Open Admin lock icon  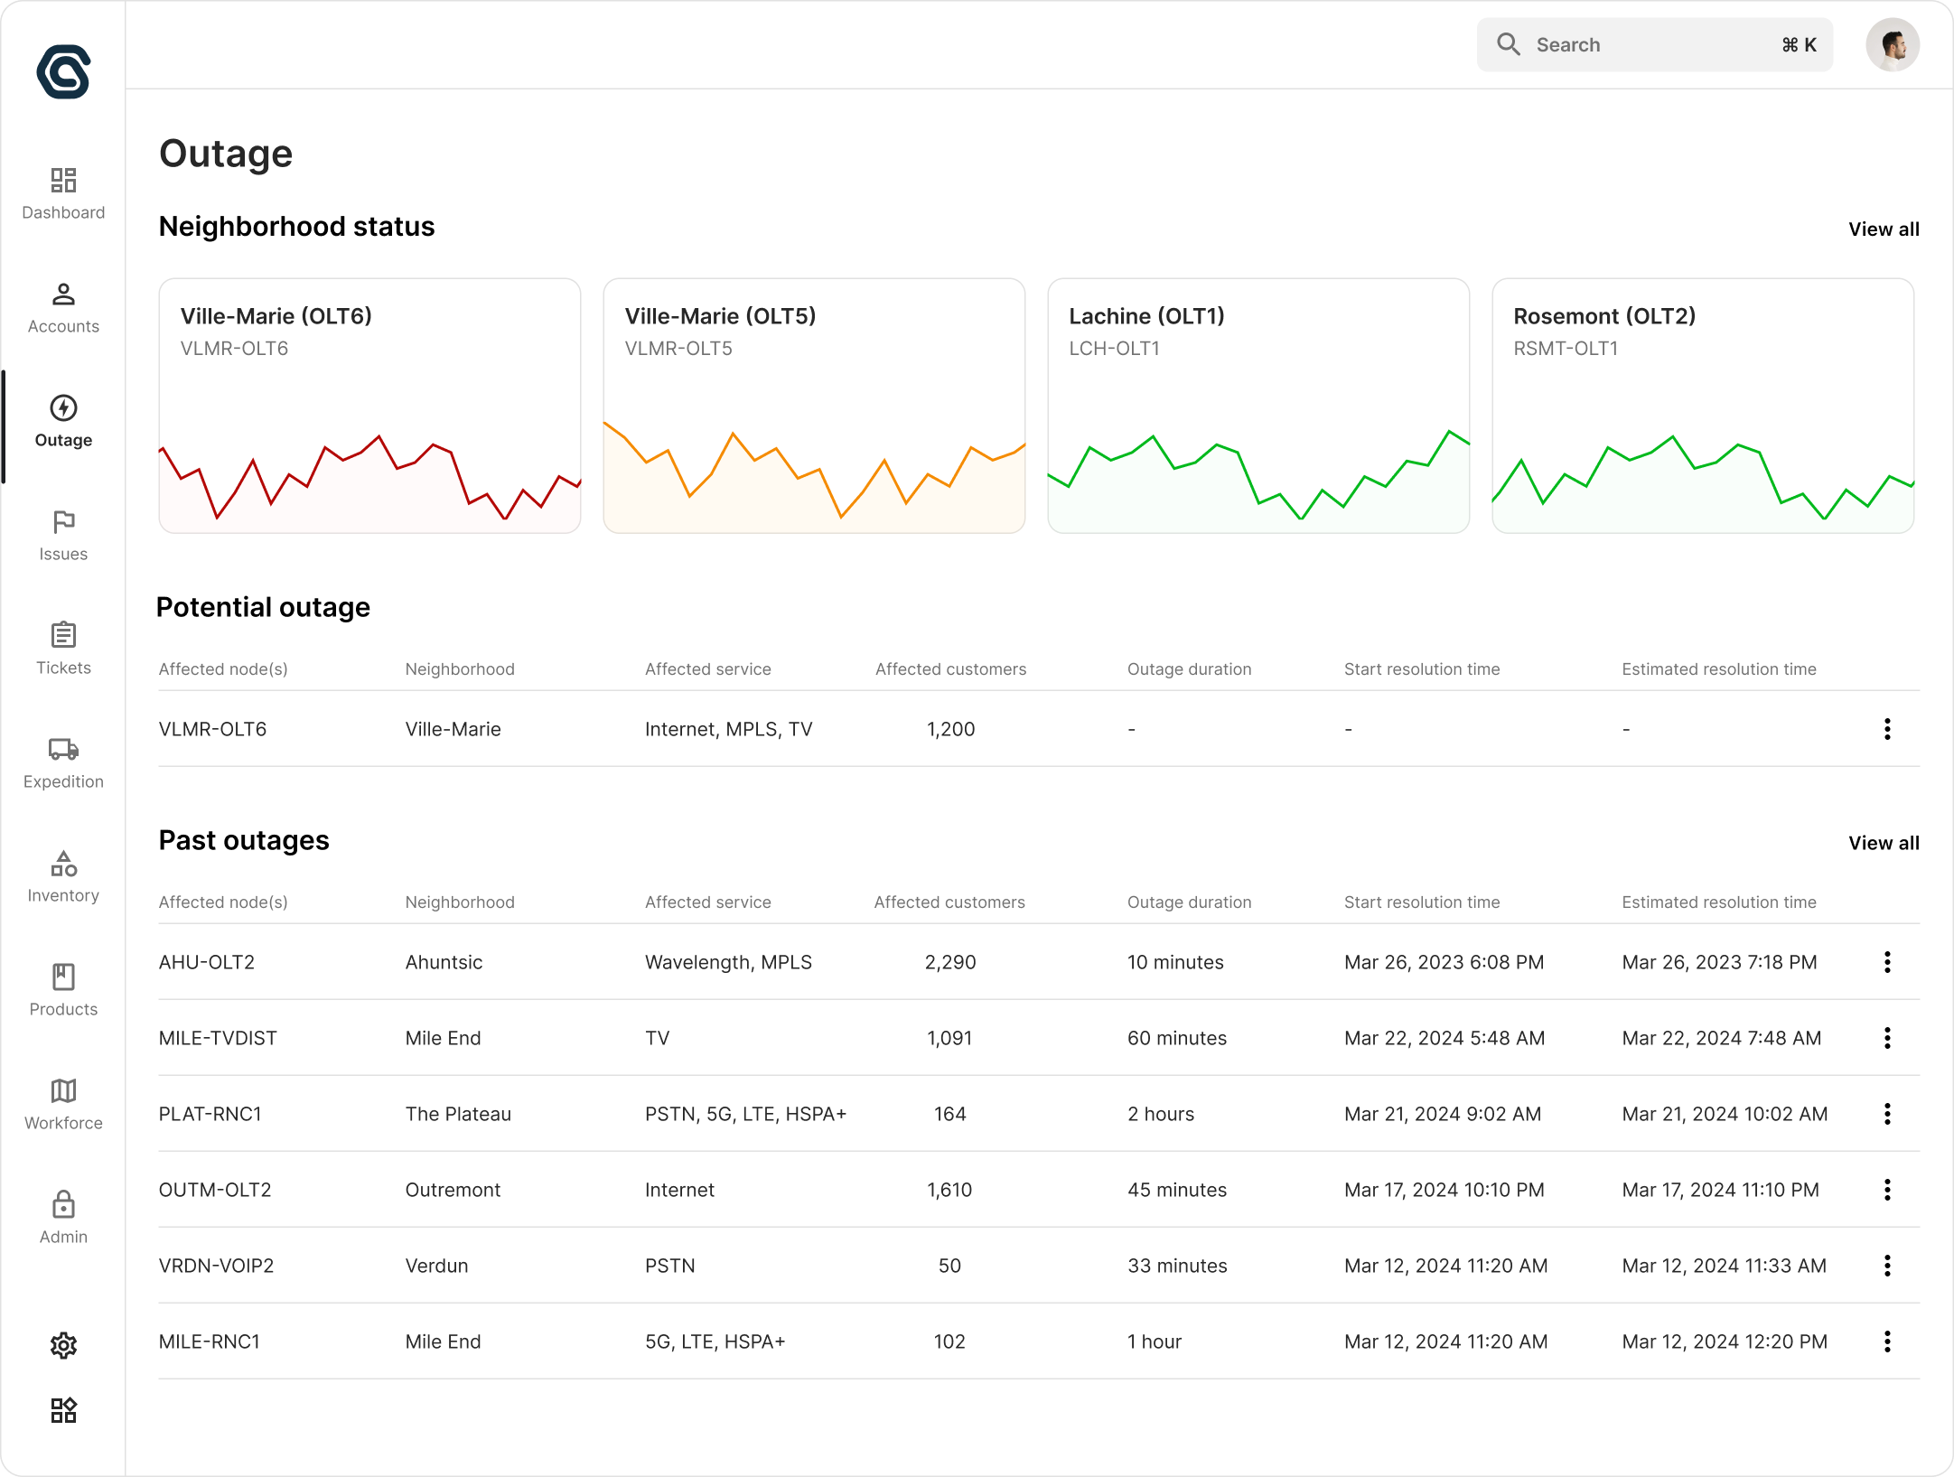63,1205
